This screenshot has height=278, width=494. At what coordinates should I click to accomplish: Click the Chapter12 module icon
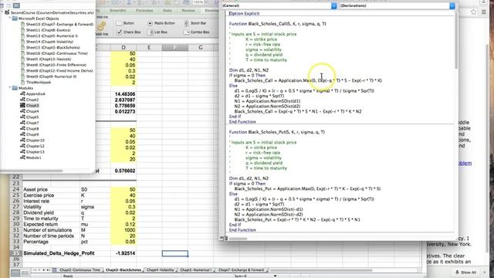pyautogui.click(x=22, y=146)
